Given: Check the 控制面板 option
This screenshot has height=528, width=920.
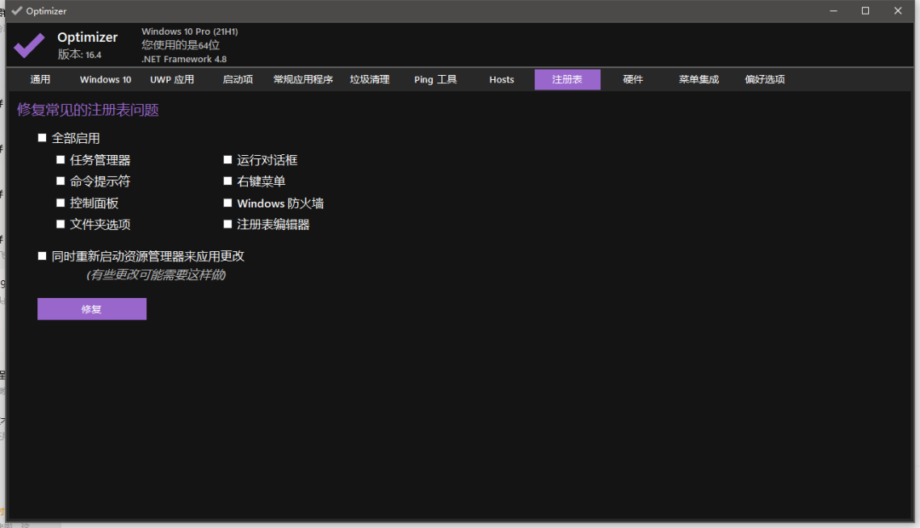Looking at the screenshot, I should click(60, 203).
